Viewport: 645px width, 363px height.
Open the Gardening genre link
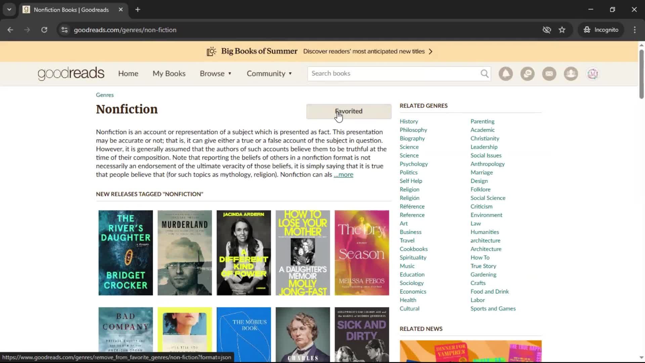point(483,275)
